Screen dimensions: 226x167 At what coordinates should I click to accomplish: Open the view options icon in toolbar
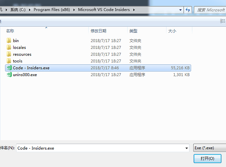click(x=223, y=21)
